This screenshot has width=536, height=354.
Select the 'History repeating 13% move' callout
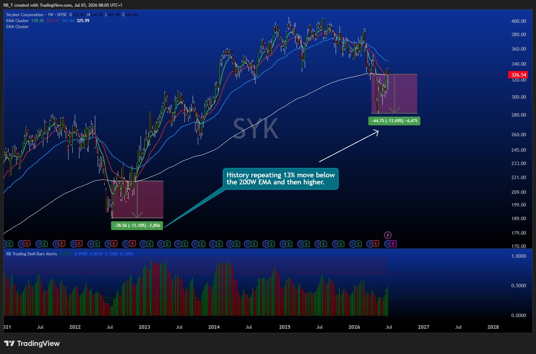pyautogui.click(x=280, y=178)
